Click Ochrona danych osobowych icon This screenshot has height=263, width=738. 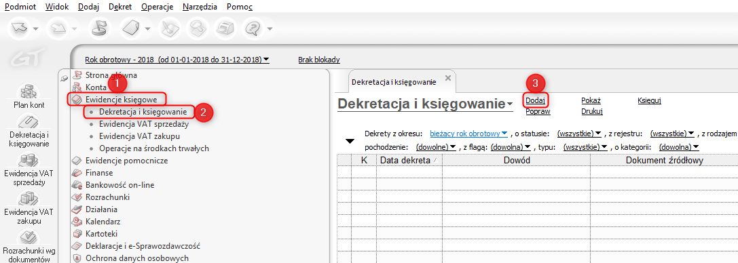(x=77, y=258)
